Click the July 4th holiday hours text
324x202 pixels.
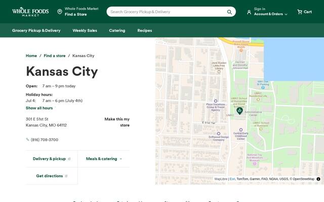pyautogui.click(x=62, y=100)
